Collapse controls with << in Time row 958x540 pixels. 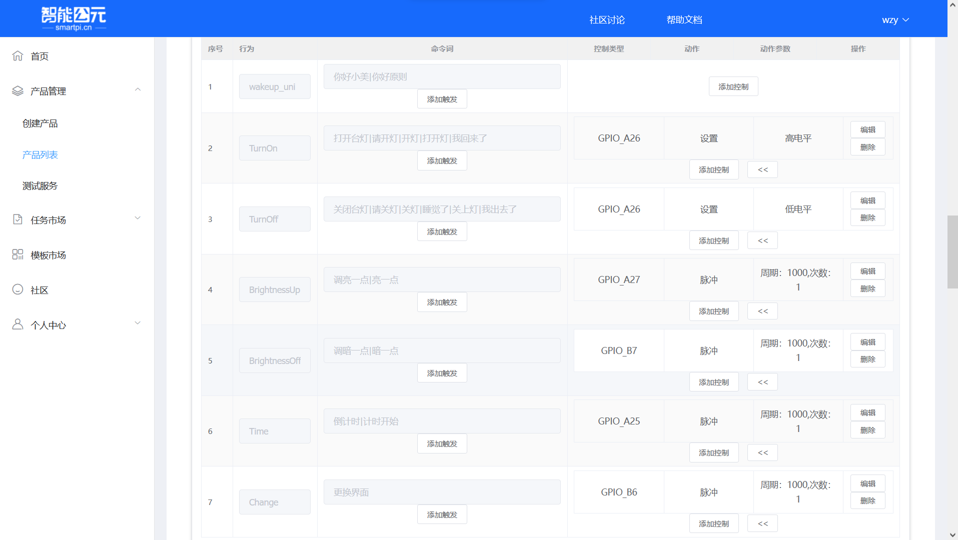click(763, 452)
